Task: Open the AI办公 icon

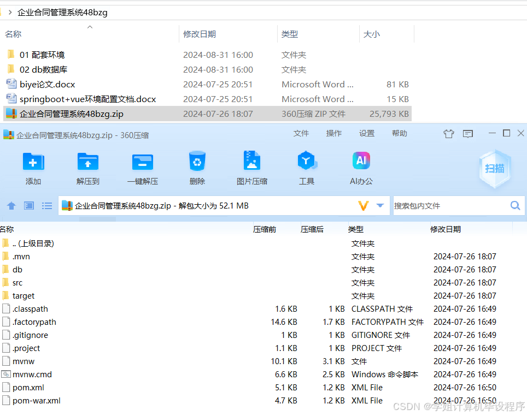Action: [x=361, y=161]
